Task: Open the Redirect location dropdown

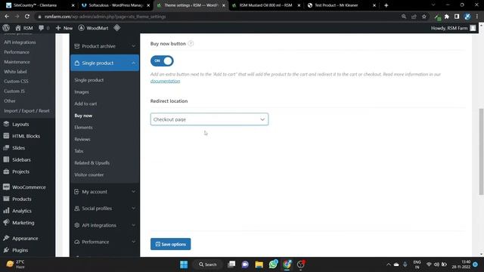Action: (x=209, y=119)
